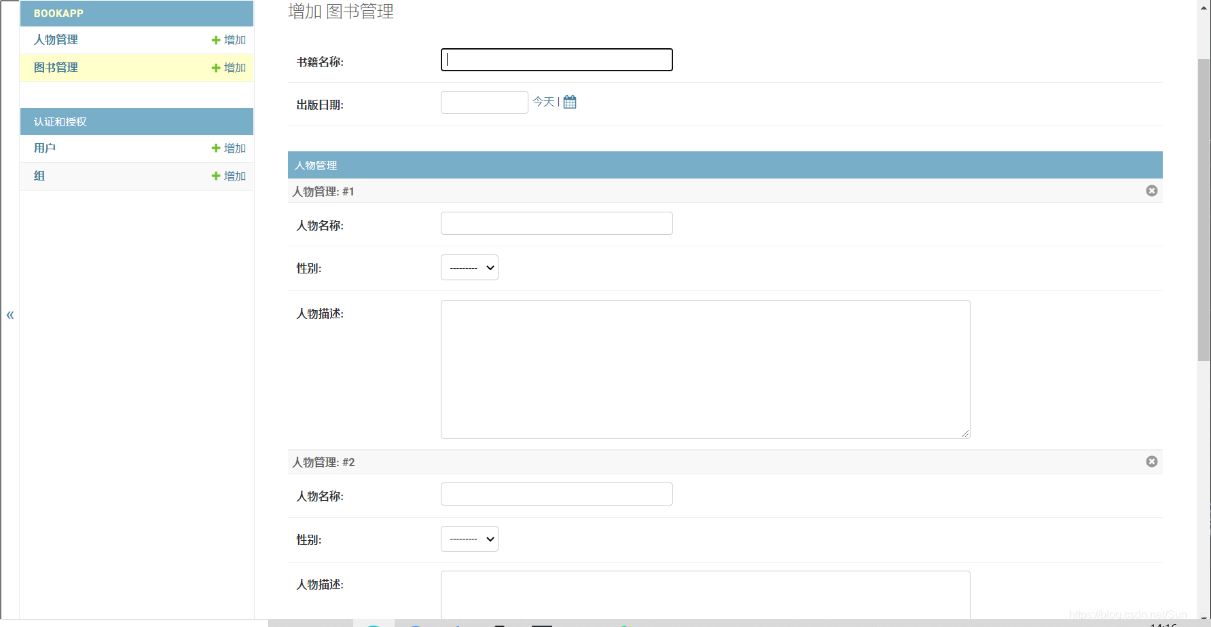Click 增加 next to 组 in sidebar
Image resolution: width=1211 pixels, height=627 pixels.
[229, 176]
